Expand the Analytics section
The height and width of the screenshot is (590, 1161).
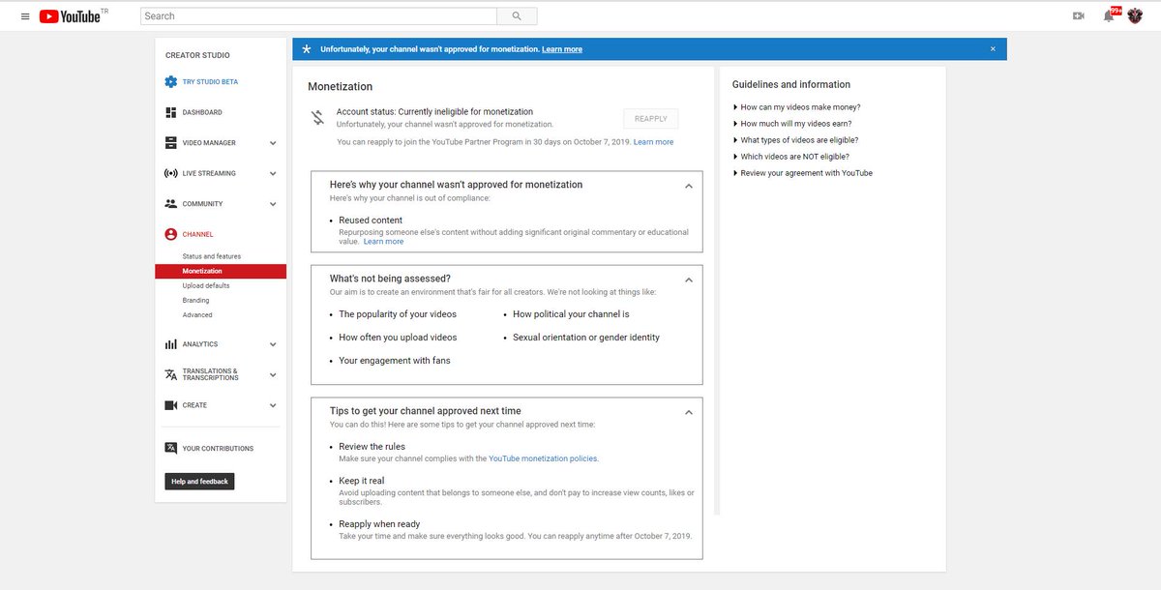273,344
